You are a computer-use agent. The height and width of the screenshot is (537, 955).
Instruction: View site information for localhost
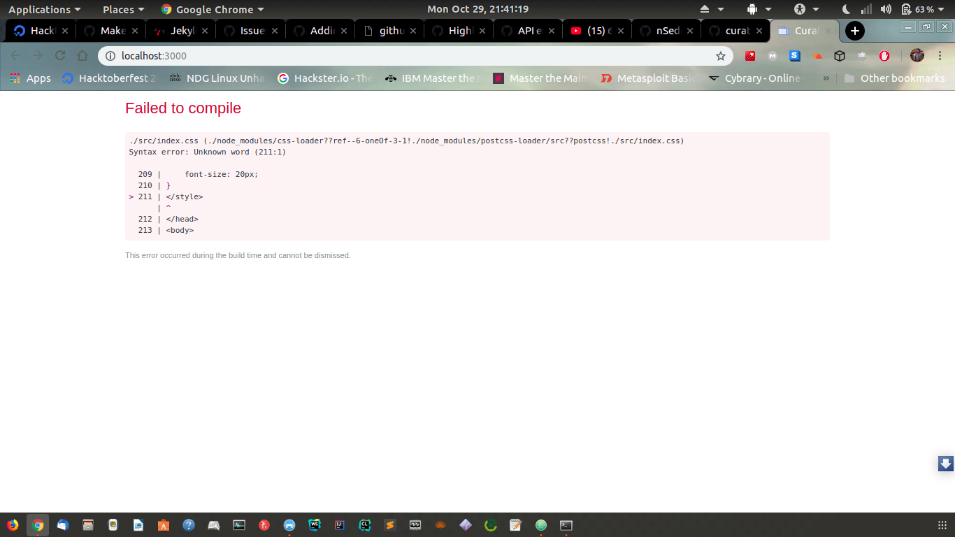point(110,56)
